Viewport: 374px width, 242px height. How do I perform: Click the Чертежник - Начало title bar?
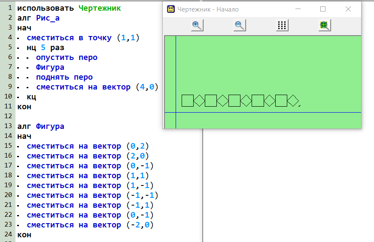pos(262,9)
